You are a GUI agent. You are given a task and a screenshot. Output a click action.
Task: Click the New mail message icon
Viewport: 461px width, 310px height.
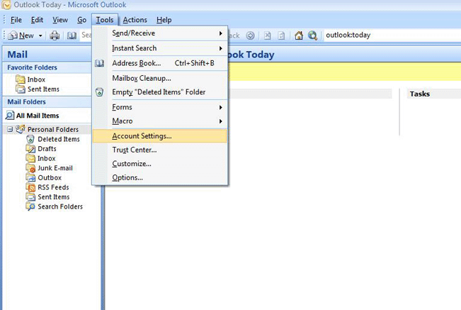pos(13,35)
